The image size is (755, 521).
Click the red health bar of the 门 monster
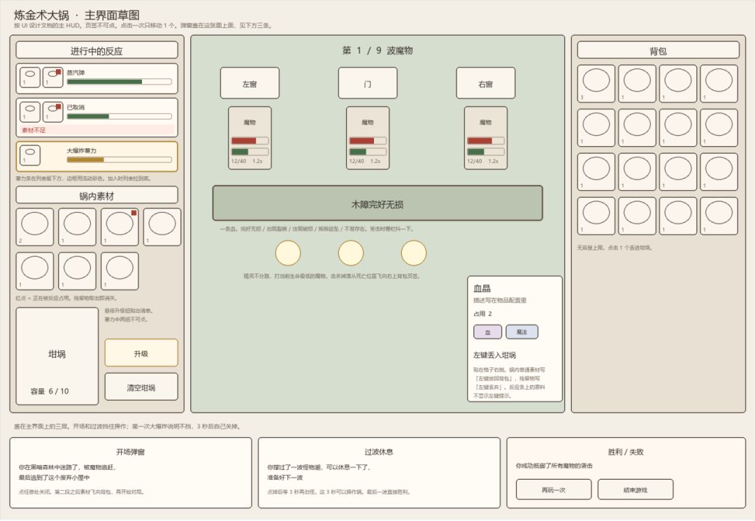368,141
